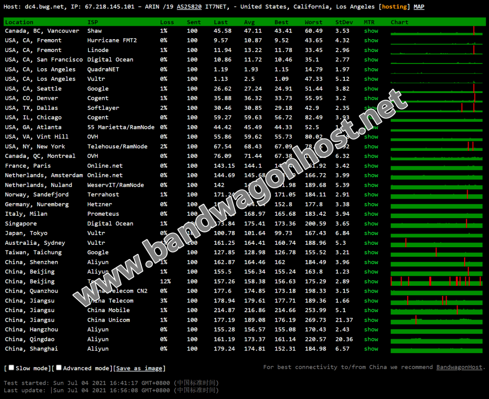Image resolution: width=489 pixels, height=399 pixels.
Task: Click the BandwagonHost recommendation link
Action: tap(459, 367)
